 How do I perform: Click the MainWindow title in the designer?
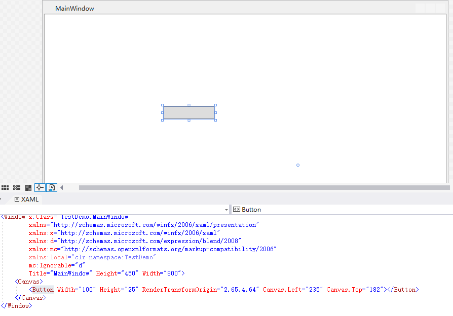point(74,9)
